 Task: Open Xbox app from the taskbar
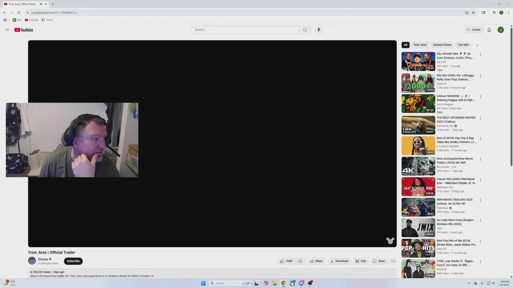point(292,283)
